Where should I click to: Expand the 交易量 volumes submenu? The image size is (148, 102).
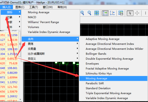(x=50, y=49)
